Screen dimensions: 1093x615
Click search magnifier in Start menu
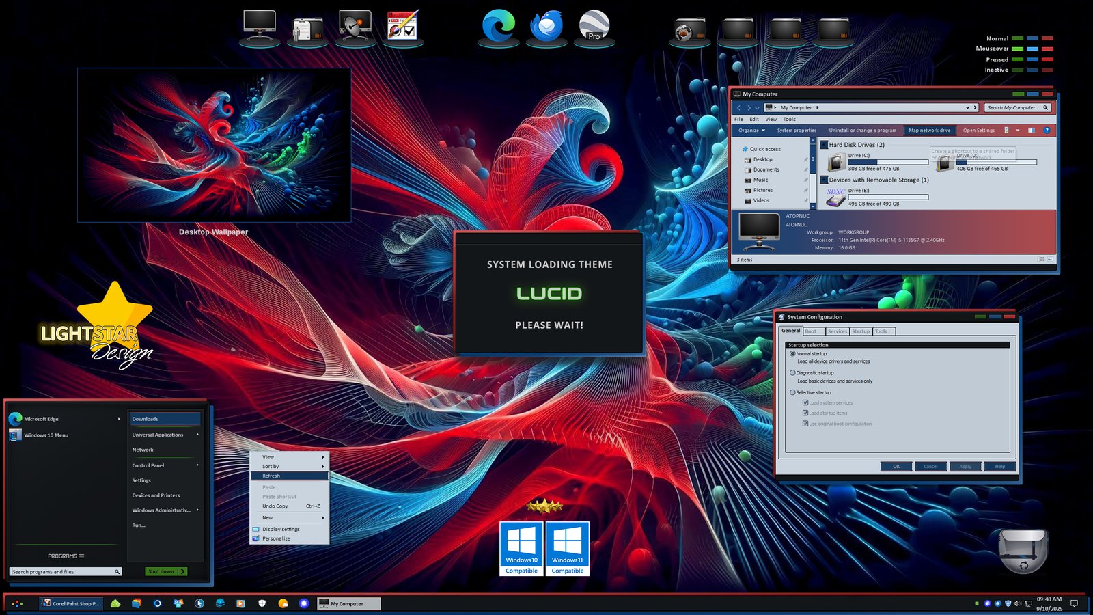(x=117, y=571)
